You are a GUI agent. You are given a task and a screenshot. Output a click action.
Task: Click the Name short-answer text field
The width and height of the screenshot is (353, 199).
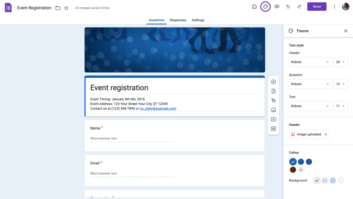[132, 139]
